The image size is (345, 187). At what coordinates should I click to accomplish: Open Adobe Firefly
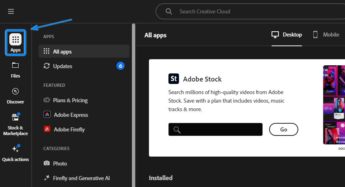tap(84, 129)
